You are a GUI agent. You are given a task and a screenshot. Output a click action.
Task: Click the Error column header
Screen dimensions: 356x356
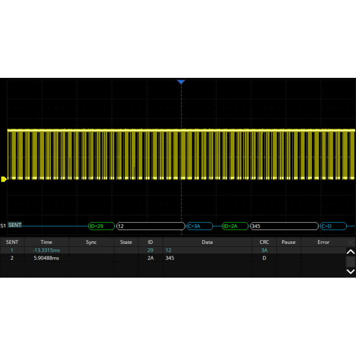323,242
